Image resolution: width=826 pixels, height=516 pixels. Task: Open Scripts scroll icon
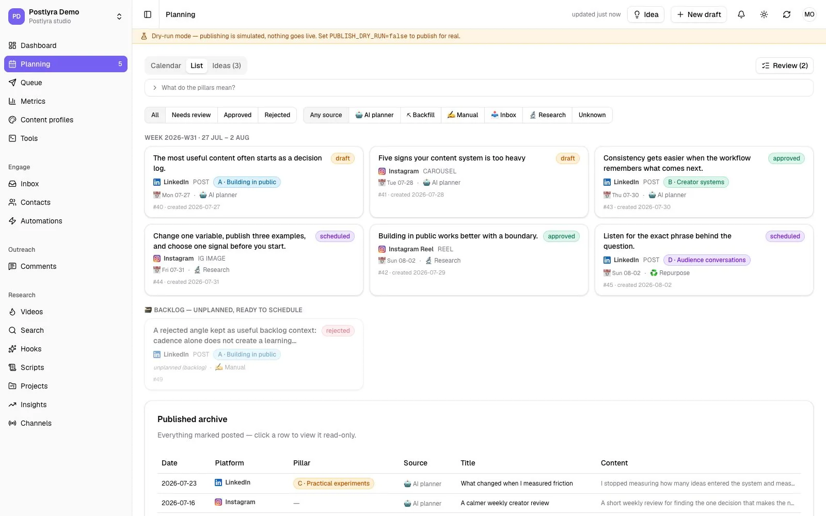coord(12,367)
